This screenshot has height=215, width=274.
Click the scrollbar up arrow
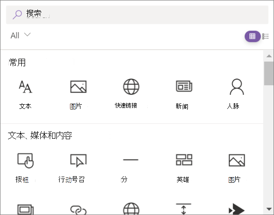click(x=269, y=56)
